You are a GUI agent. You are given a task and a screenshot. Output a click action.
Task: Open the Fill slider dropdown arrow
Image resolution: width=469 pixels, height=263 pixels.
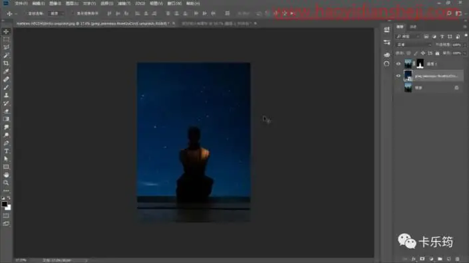[x=464, y=53]
